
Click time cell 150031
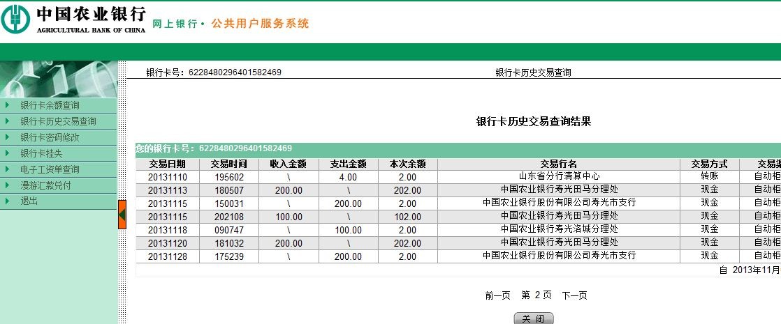point(228,203)
